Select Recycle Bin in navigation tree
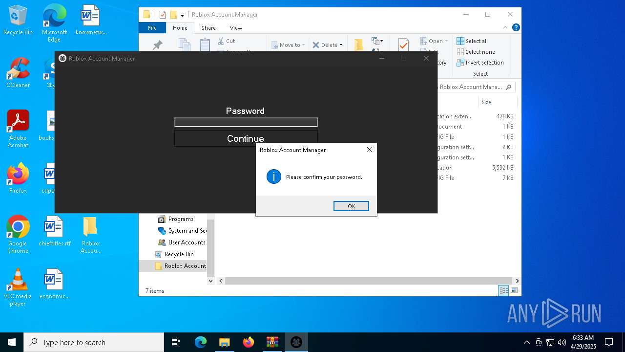 point(174,254)
